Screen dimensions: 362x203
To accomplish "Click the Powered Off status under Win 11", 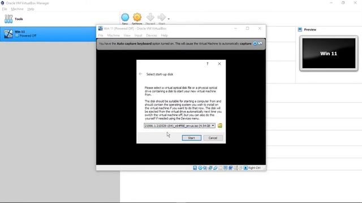I will (28, 36).
